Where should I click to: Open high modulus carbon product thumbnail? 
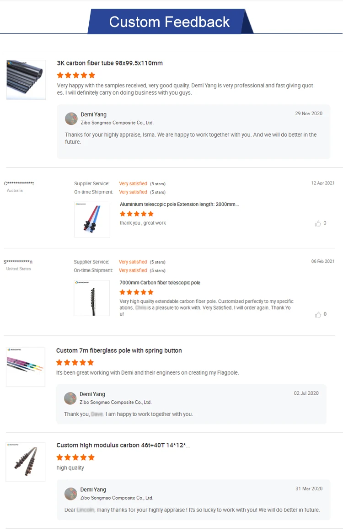[26, 462]
